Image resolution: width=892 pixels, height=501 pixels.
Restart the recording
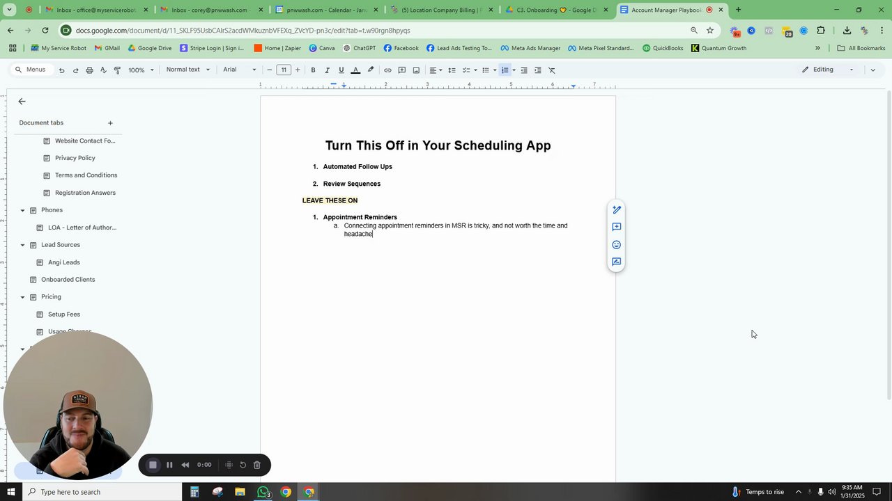243,465
